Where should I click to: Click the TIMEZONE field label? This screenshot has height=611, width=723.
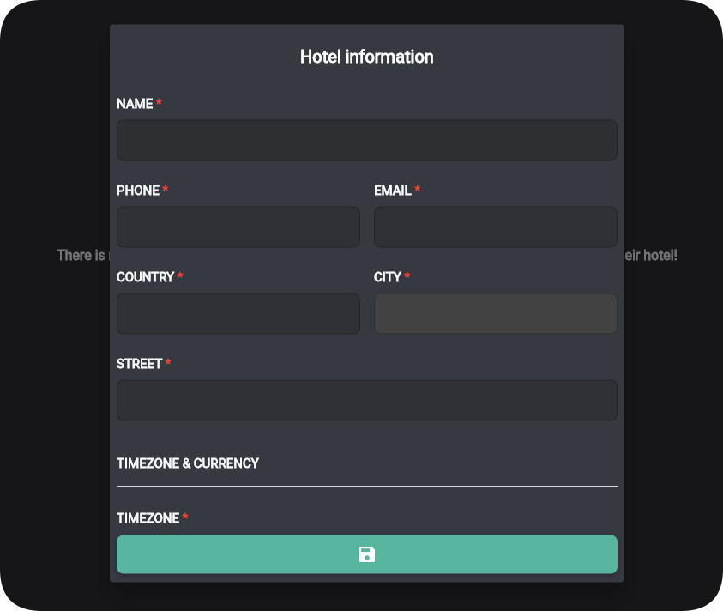click(148, 518)
